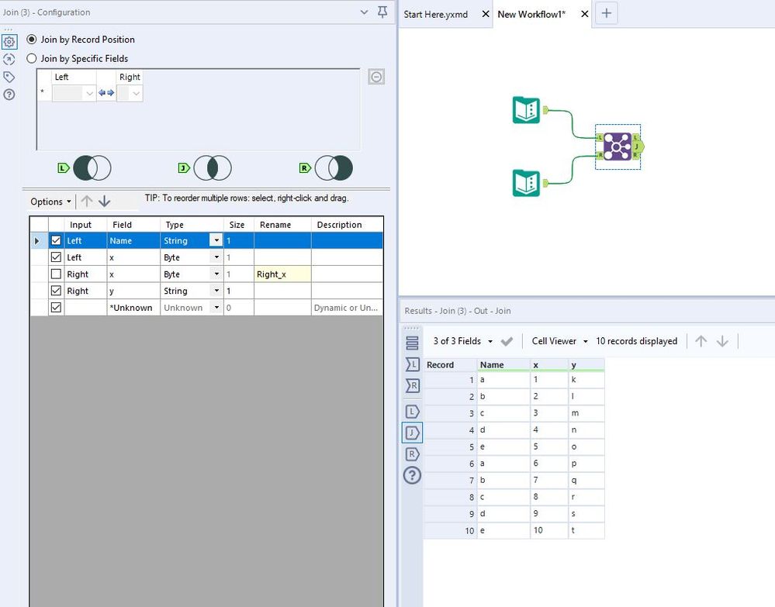Show the R input anchor results
This screenshot has width=775, height=607.
pyautogui.click(x=412, y=385)
